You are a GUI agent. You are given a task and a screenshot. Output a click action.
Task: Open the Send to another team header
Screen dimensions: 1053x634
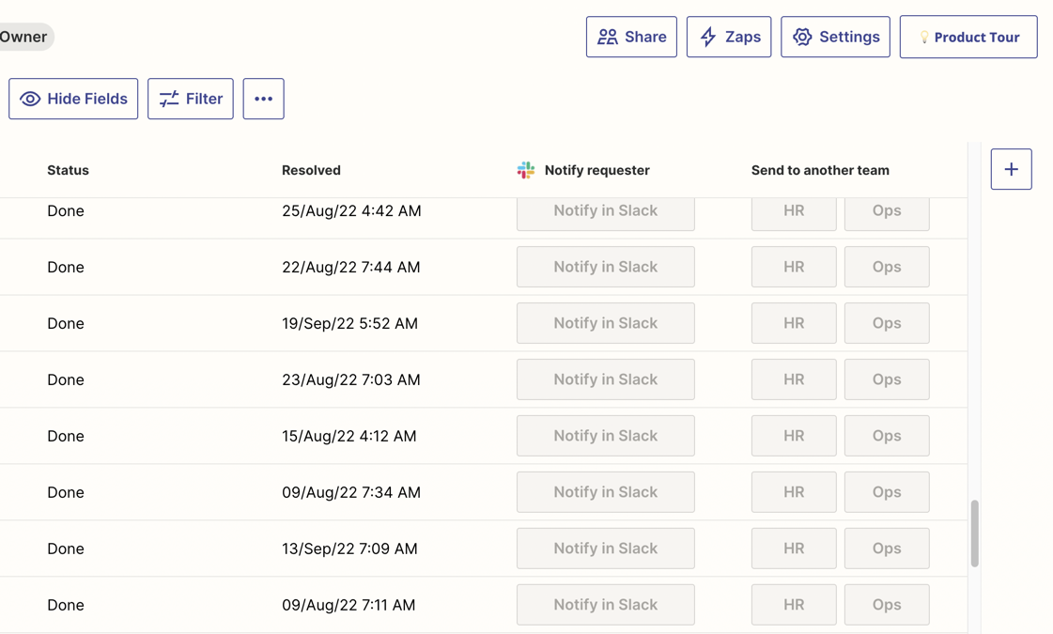click(x=820, y=170)
